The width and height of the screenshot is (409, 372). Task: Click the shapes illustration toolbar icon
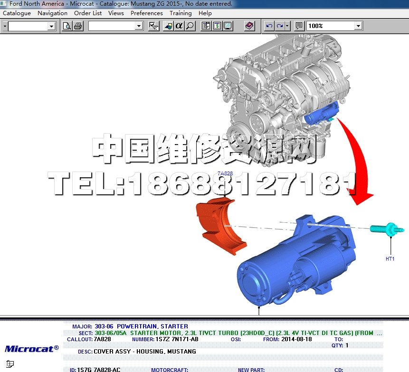tap(168, 26)
